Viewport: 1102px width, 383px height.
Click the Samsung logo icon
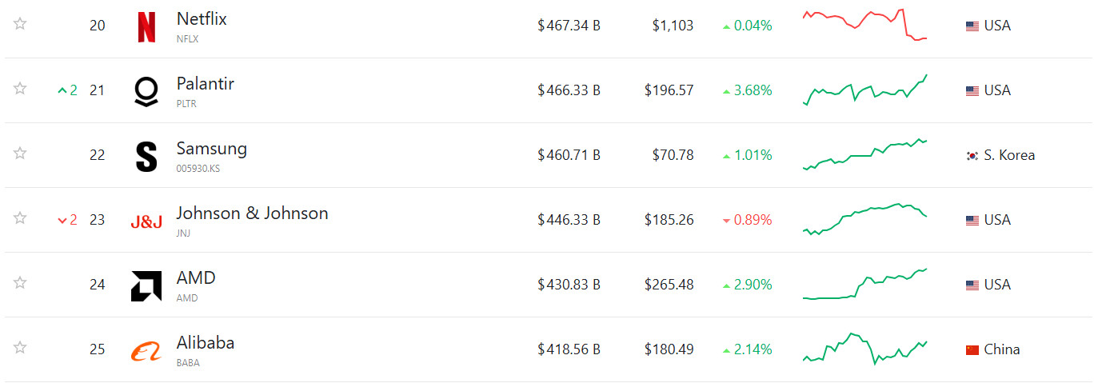pos(146,156)
